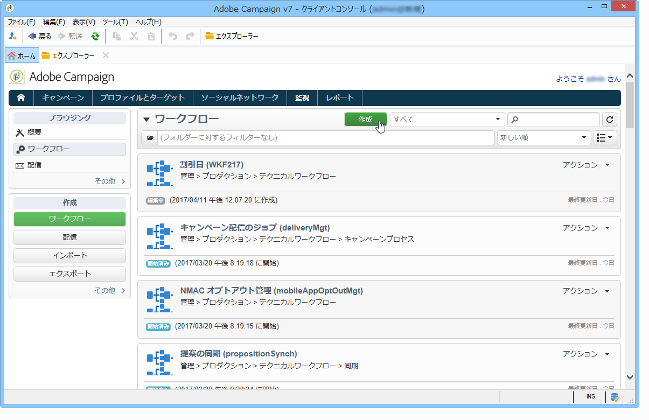Click scrollbar up arrow
The image size is (649, 420).
pos(630,75)
